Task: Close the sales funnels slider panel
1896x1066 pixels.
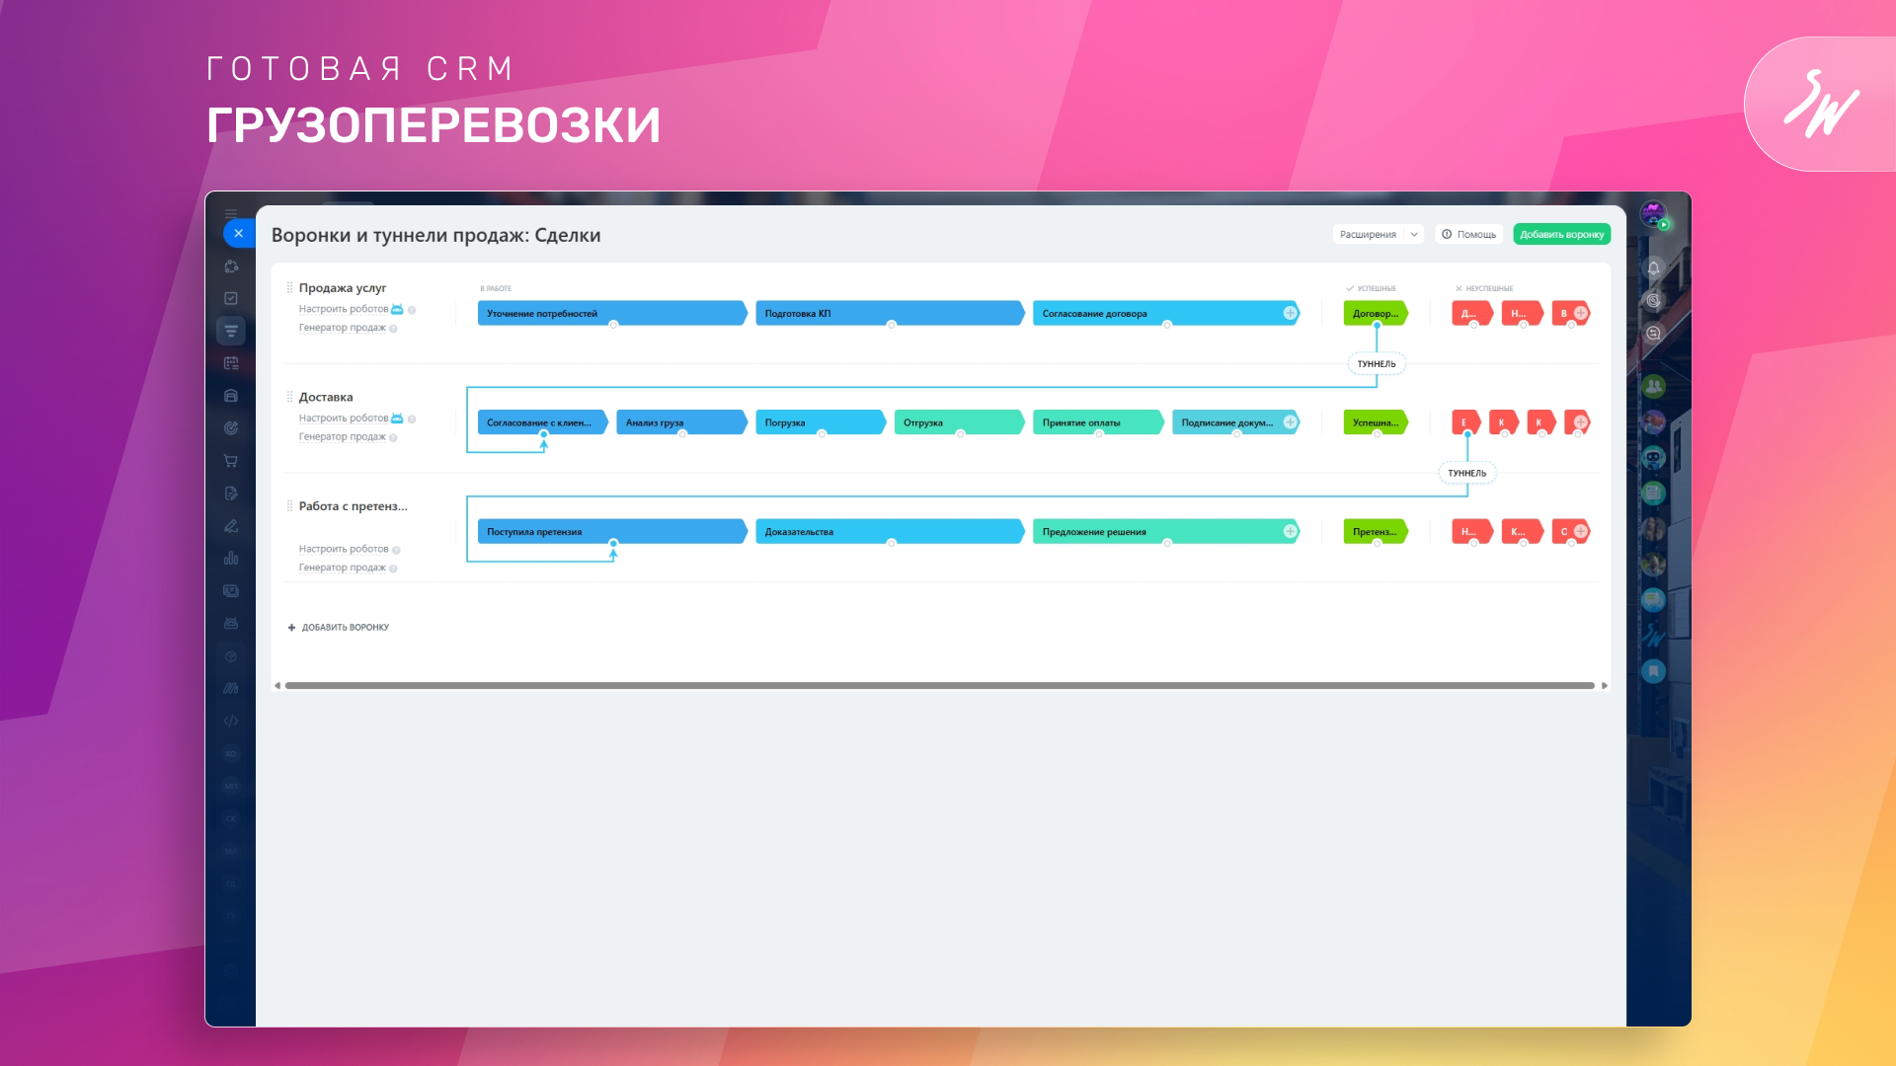Action: [x=238, y=234]
